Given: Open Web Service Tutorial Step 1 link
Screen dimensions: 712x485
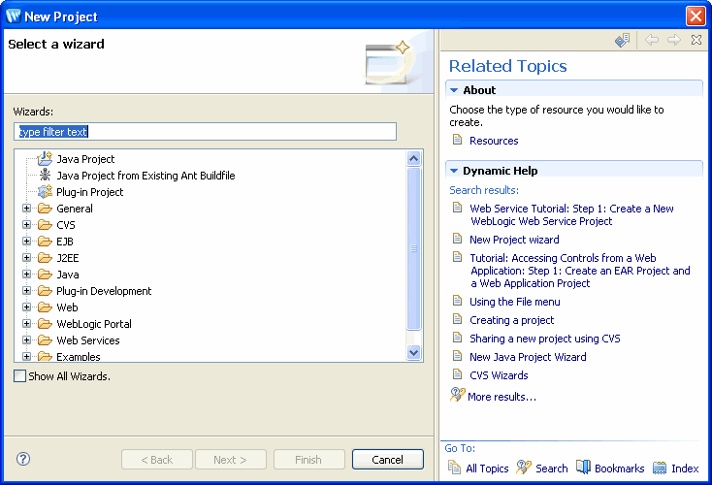Looking at the screenshot, I should point(571,214).
